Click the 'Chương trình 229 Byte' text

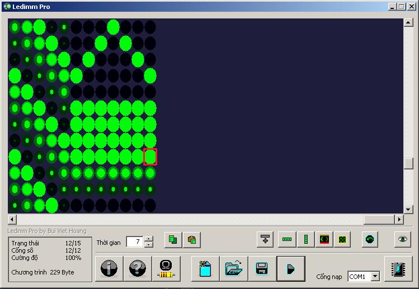(x=43, y=272)
